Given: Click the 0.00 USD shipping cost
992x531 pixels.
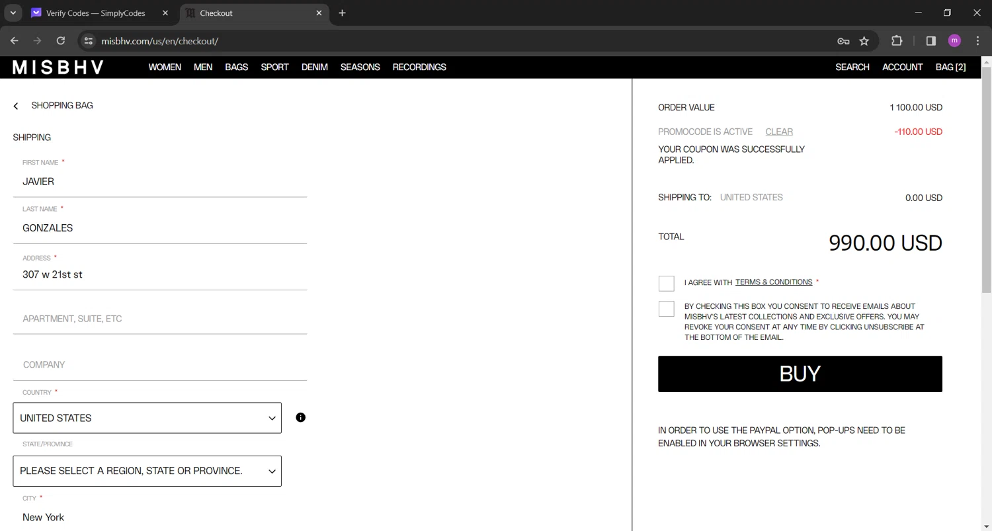Looking at the screenshot, I should 924,198.
